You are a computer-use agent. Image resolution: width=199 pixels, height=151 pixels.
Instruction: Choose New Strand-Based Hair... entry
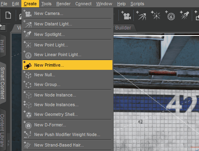pos(67,145)
